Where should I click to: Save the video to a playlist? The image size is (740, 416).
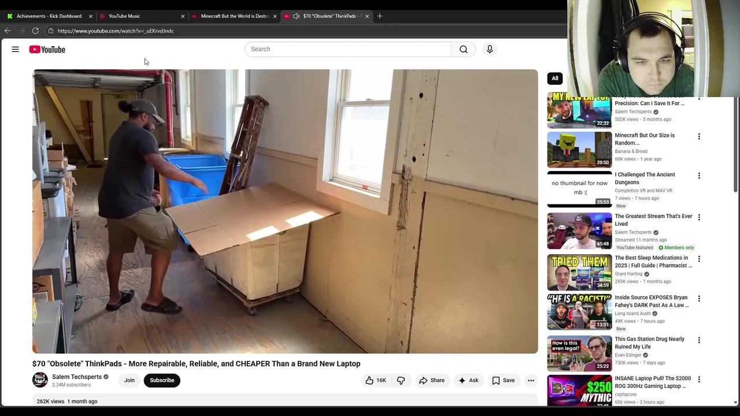pyautogui.click(x=503, y=380)
